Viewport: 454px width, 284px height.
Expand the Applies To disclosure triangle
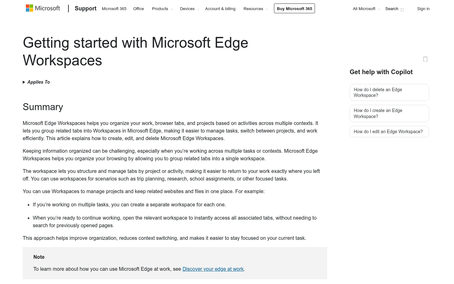[36, 82]
